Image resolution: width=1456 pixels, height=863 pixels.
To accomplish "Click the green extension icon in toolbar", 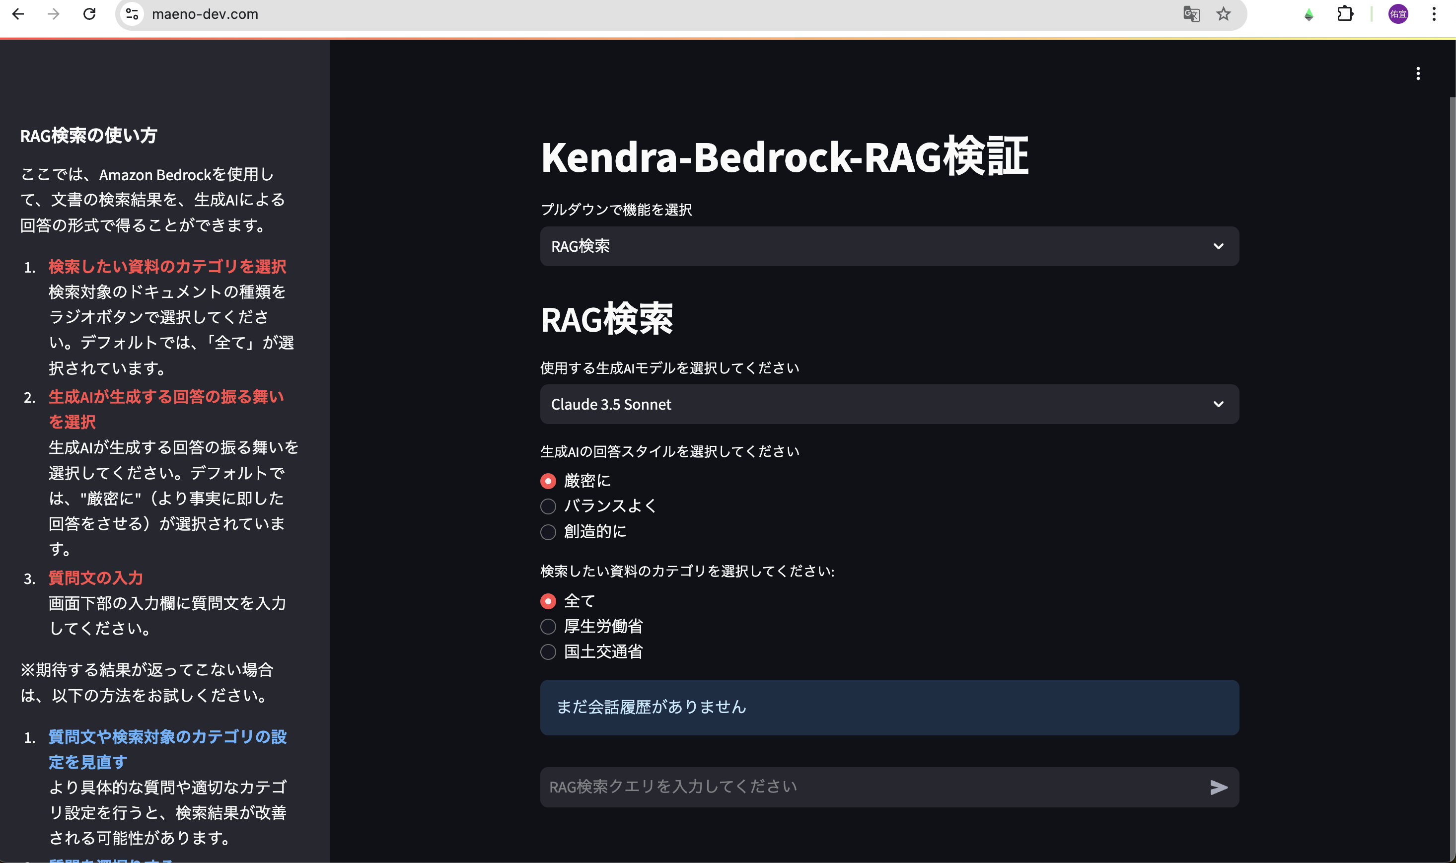I will tap(1309, 15).
